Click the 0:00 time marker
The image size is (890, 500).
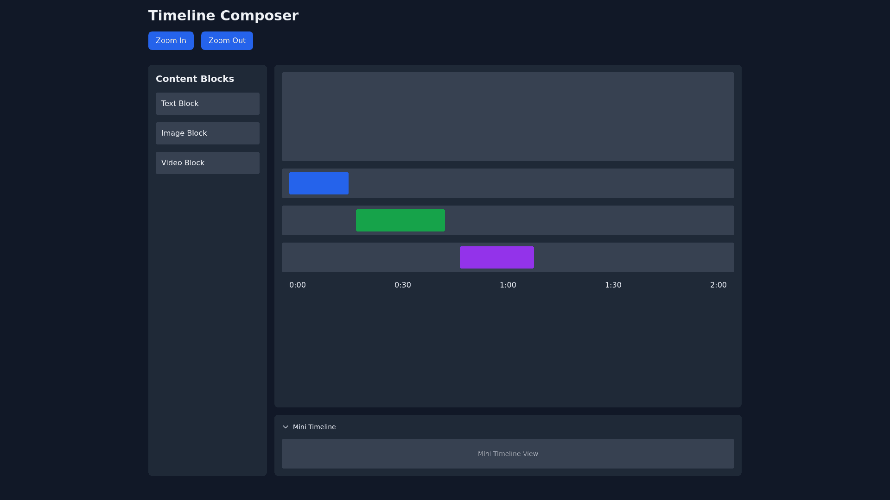[x=298, y=285]
